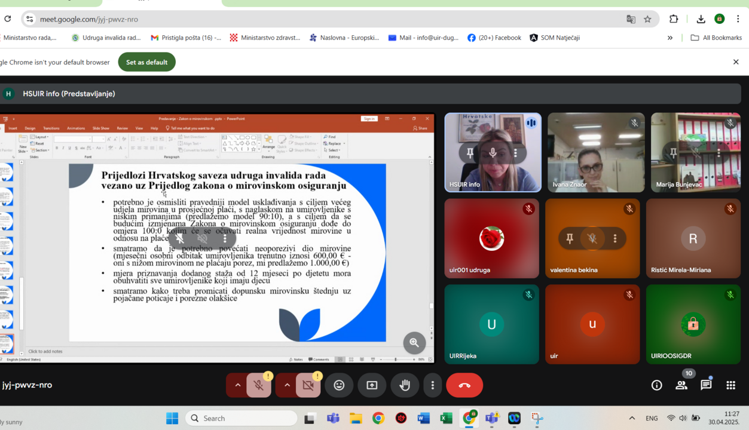Pin valentina bekina tile

click(570, 238)
